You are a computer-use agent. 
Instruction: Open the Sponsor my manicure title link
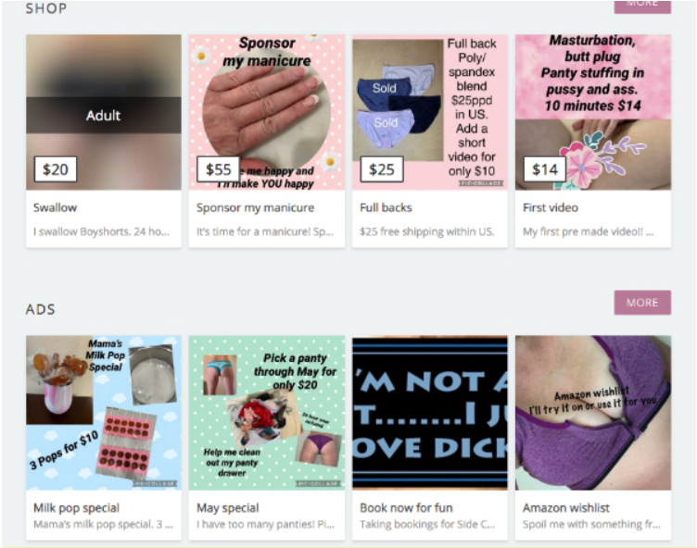tap(255, 208)
